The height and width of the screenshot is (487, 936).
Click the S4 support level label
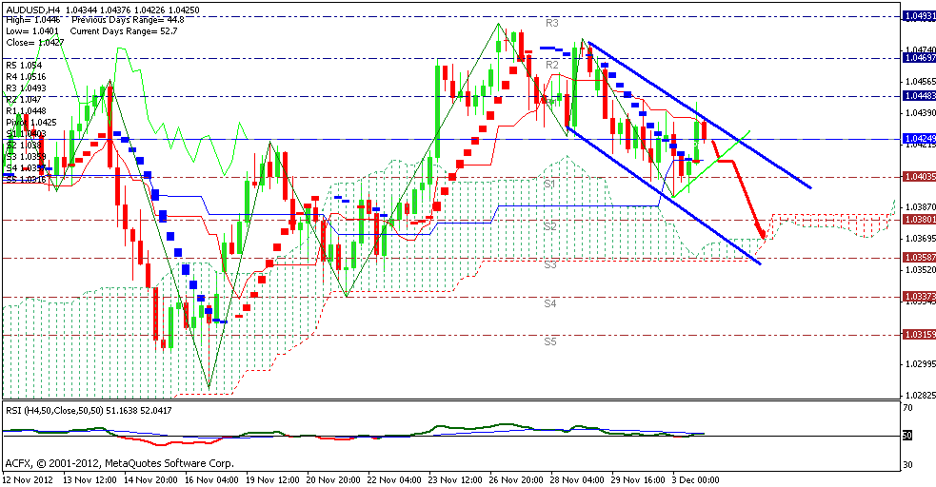(549, 303)
